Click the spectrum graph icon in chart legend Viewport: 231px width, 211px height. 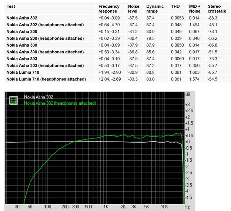[x=14, y=100]
